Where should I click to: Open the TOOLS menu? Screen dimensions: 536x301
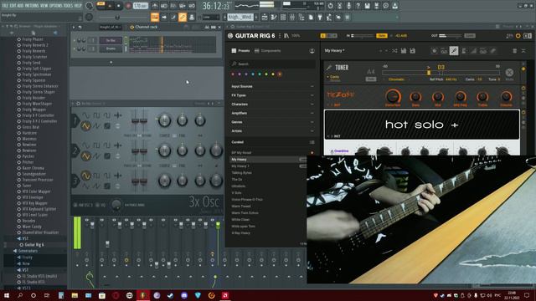(x=69, y=6)
